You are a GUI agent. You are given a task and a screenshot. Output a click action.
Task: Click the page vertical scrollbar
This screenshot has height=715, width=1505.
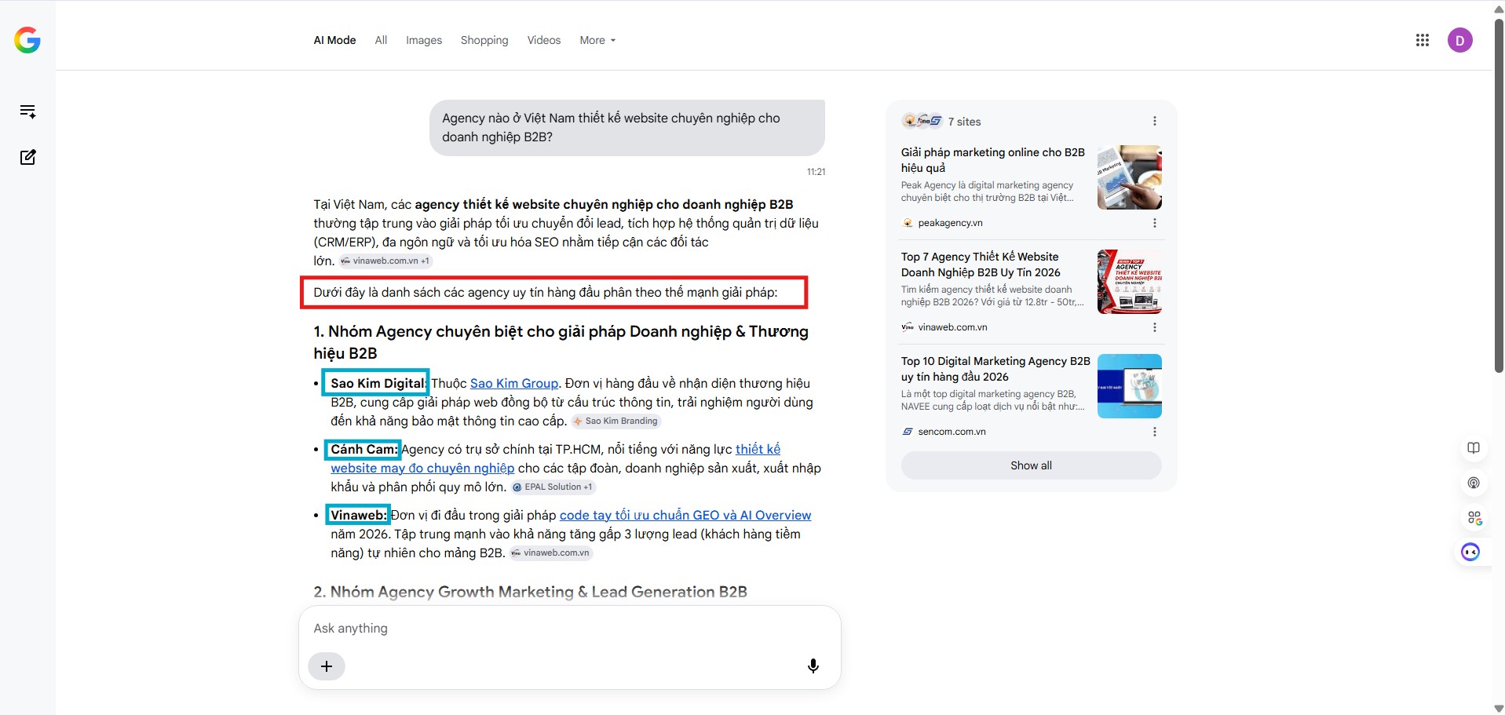(x=1499, y=195)
